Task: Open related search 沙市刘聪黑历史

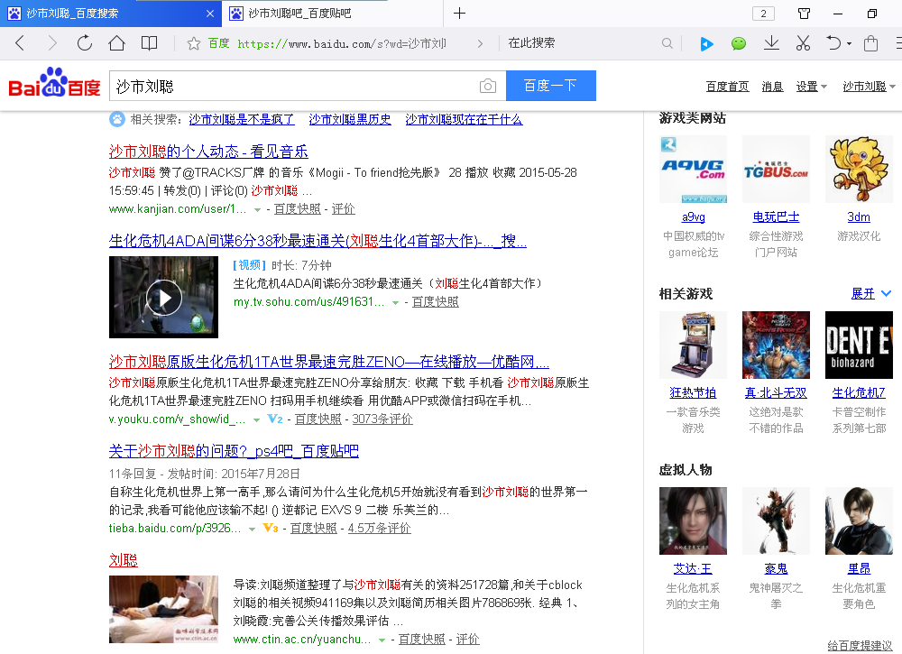Action: pos(350,119)
